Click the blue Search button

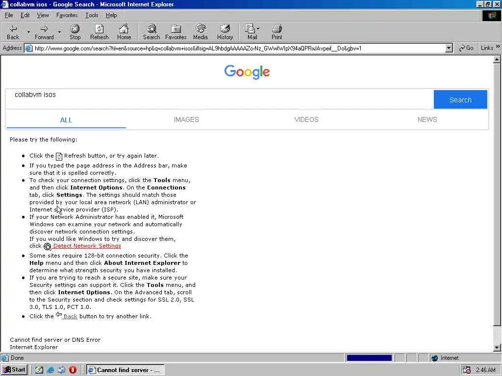click(460, 100)
